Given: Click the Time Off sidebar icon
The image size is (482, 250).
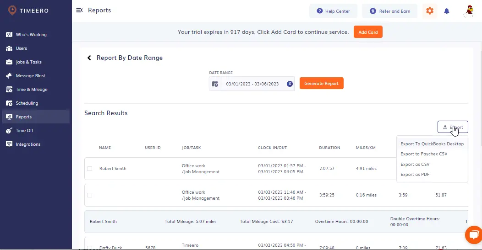Looking at the screenshot, I should click(9, 131).
